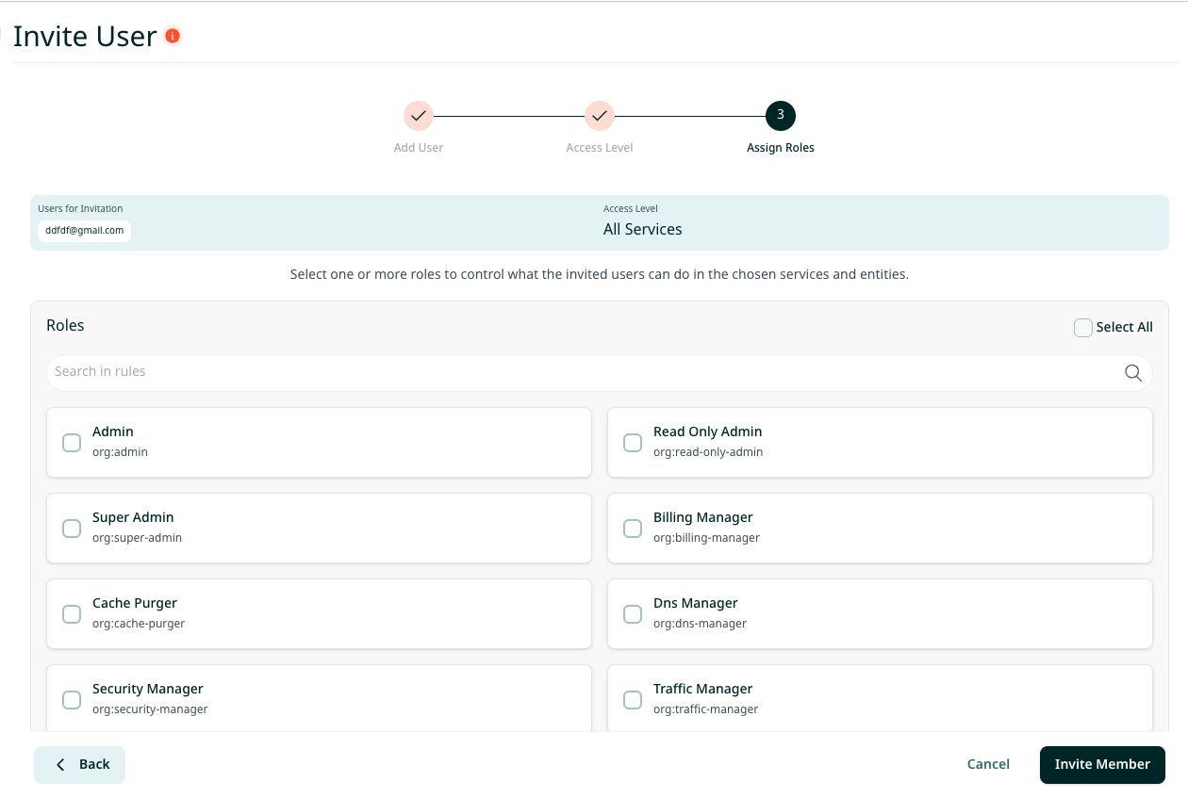Click the search magnifier icon in Roles
1188x798 pixels.
[1133, 372]
